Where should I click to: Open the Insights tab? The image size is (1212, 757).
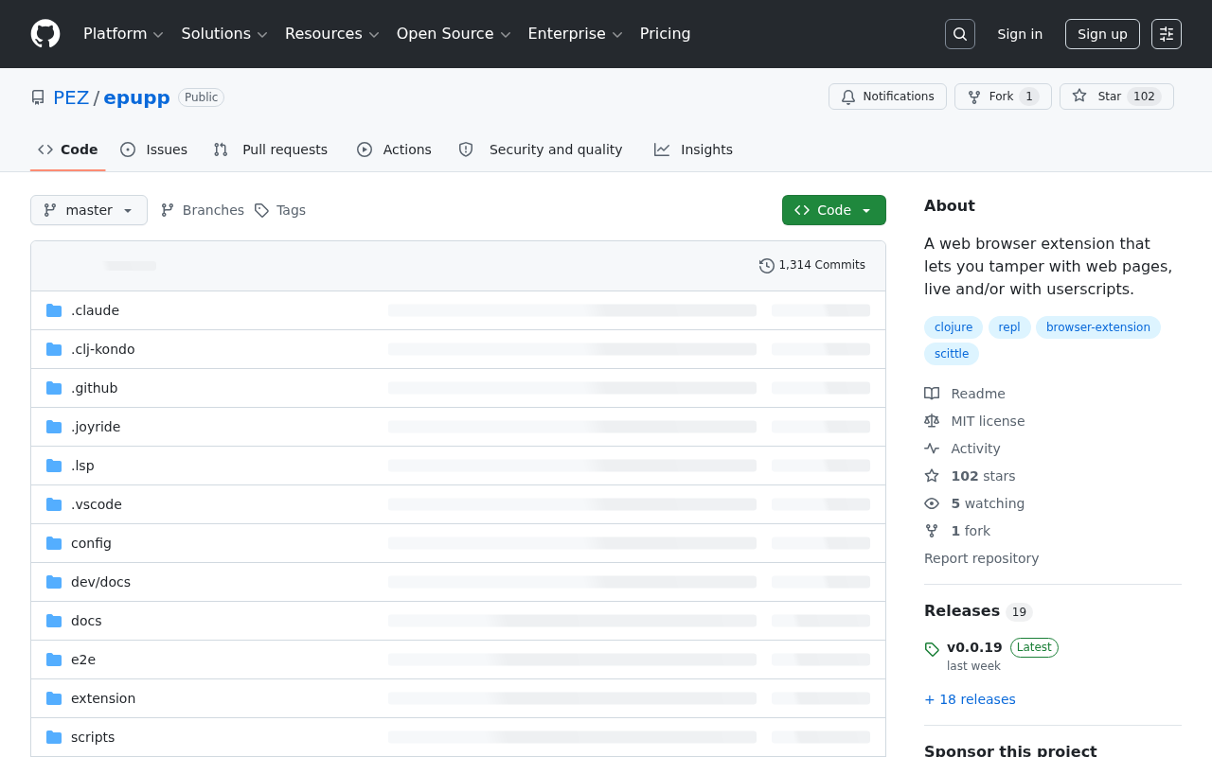pos(694,150)
